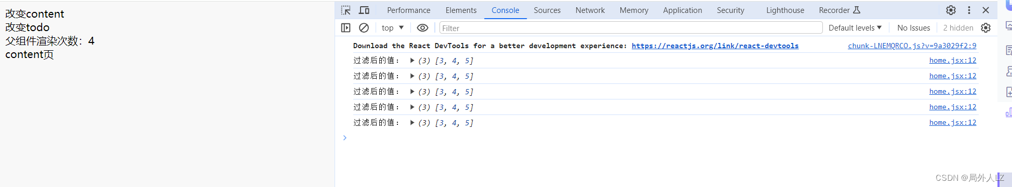This screenshot has width=1012, height=187.
Task: Open the customize DevTools three-dot menu
Action: (969, 10)
